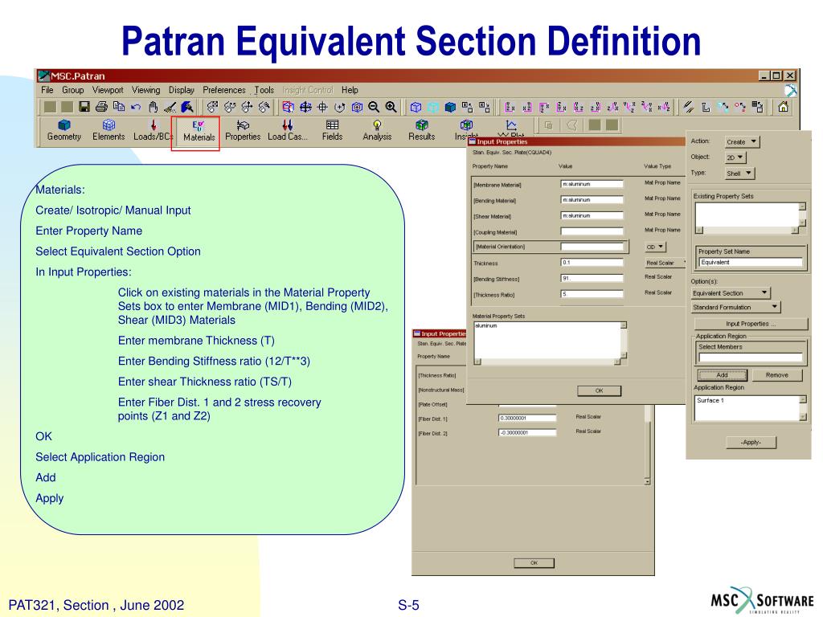Open the File menu
Viewport: 823px width, 617px height.
47,90
